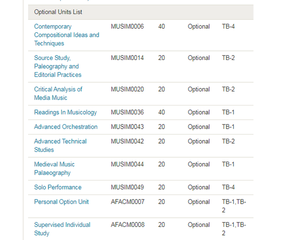This screenshot has width=290, height=240.
Task: Open Contemporary Compositional Ideas and Techniques unit
Action: [x=67, y=35]
